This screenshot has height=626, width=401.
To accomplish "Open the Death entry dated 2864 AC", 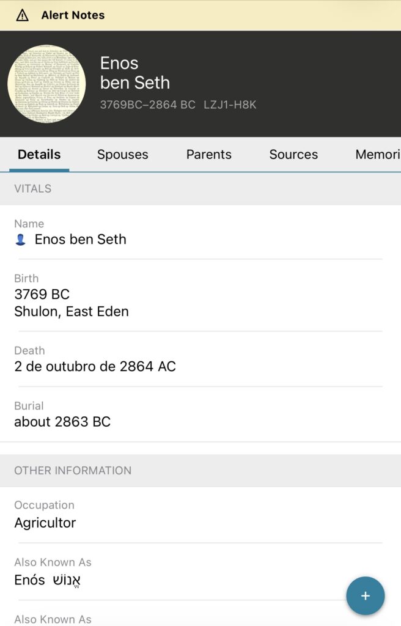I will [95, 367].
